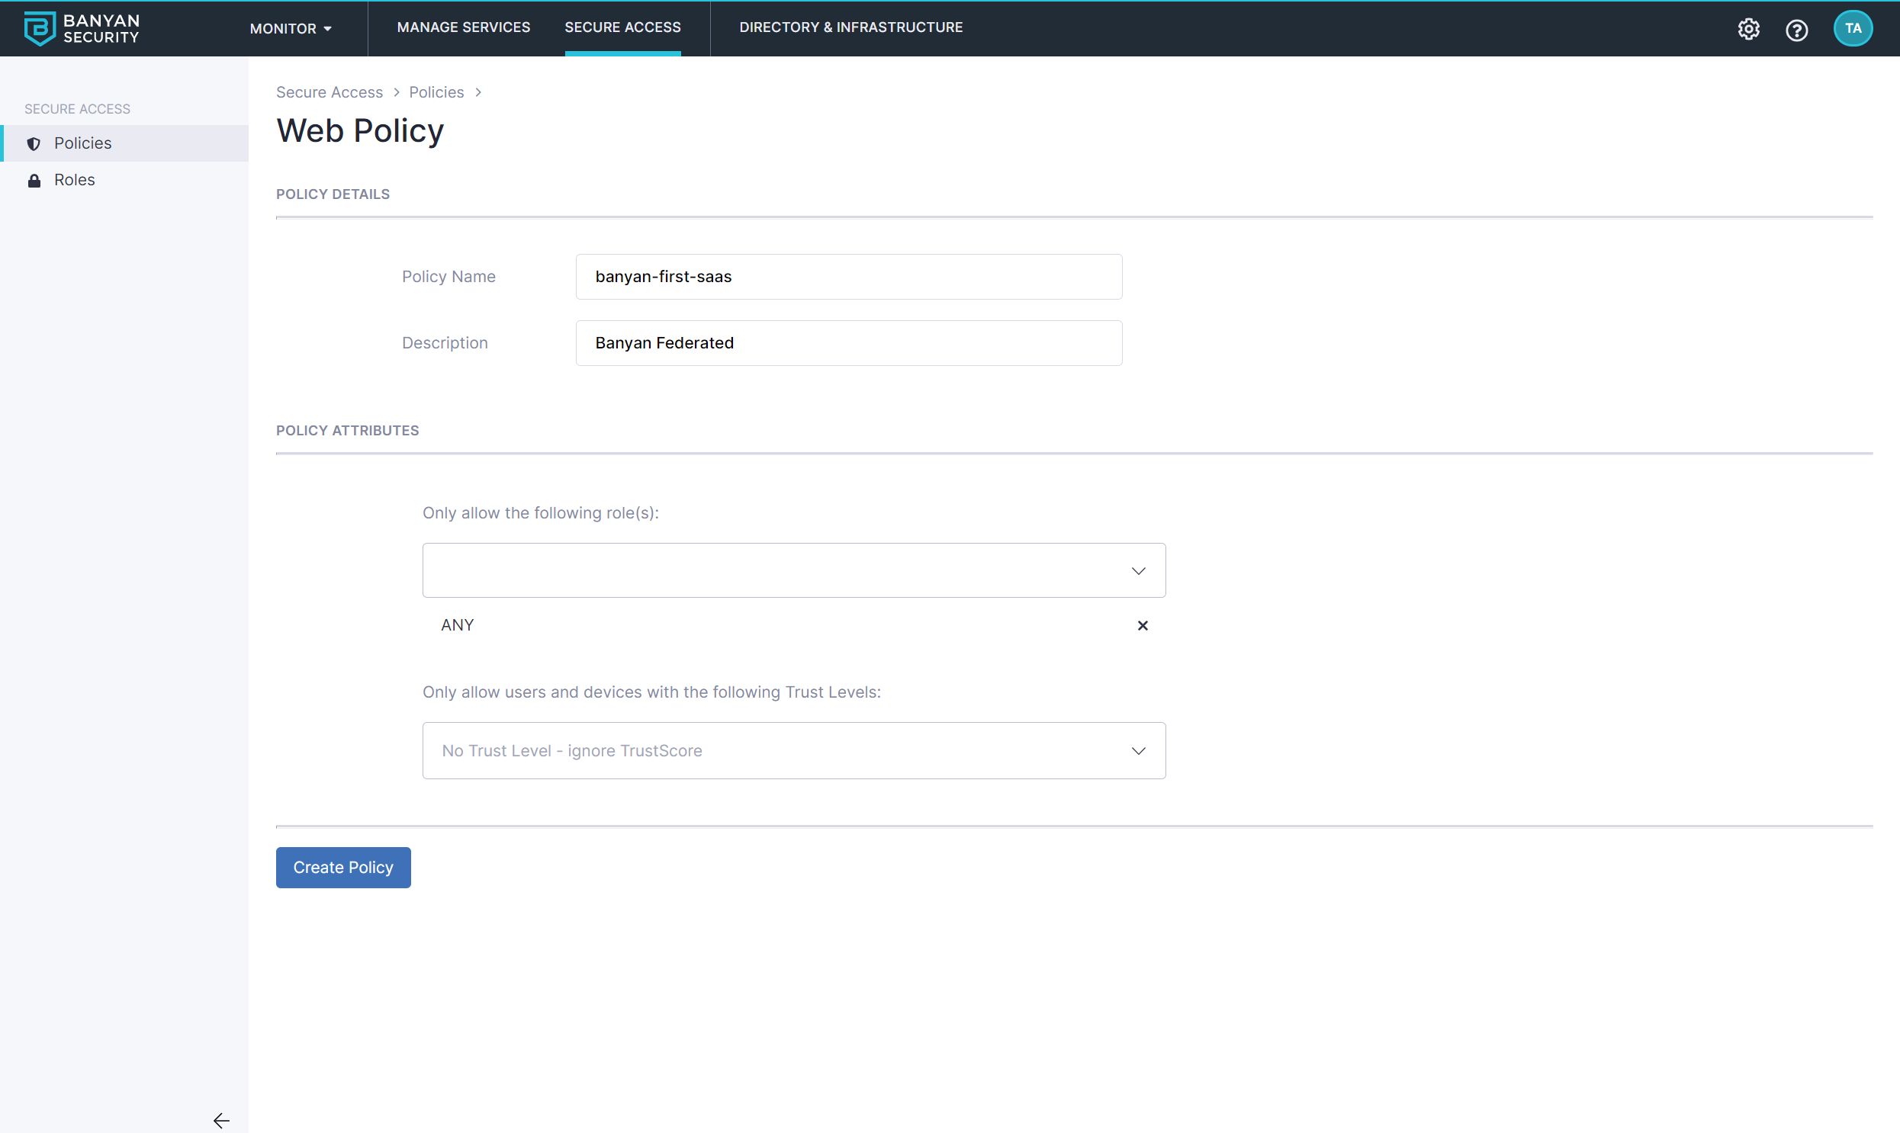Select the Secure Access tab
The height and width of the screenshot is (1133, 1900).
pyautogui.click(x=622, y=27)
